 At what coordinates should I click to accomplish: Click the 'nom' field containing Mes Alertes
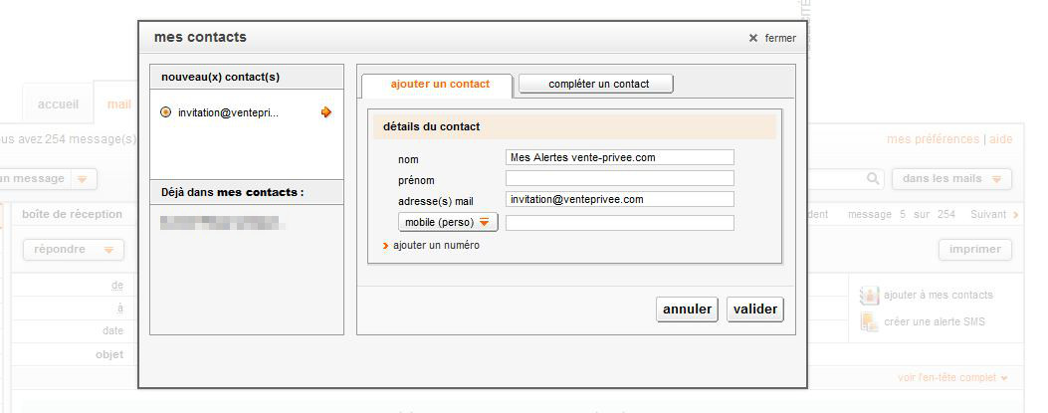(x=619, y=157)
